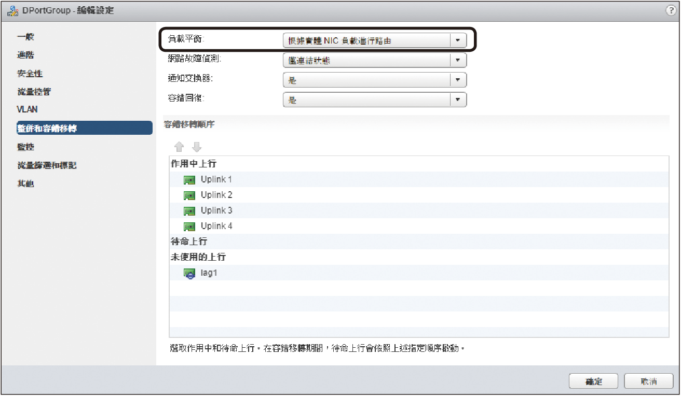Open the 其他 settings page

click(25, 183)
